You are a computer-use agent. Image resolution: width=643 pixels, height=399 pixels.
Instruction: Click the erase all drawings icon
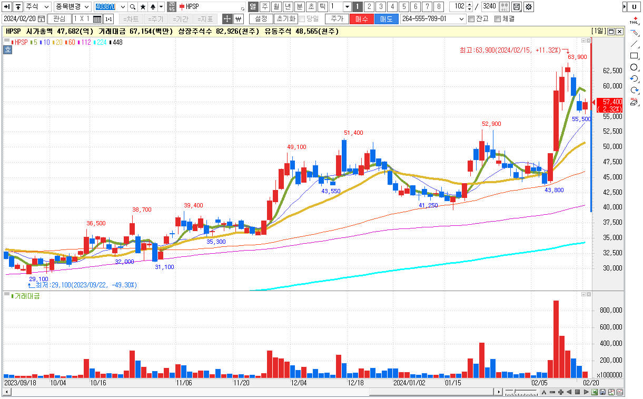[634, 102]
